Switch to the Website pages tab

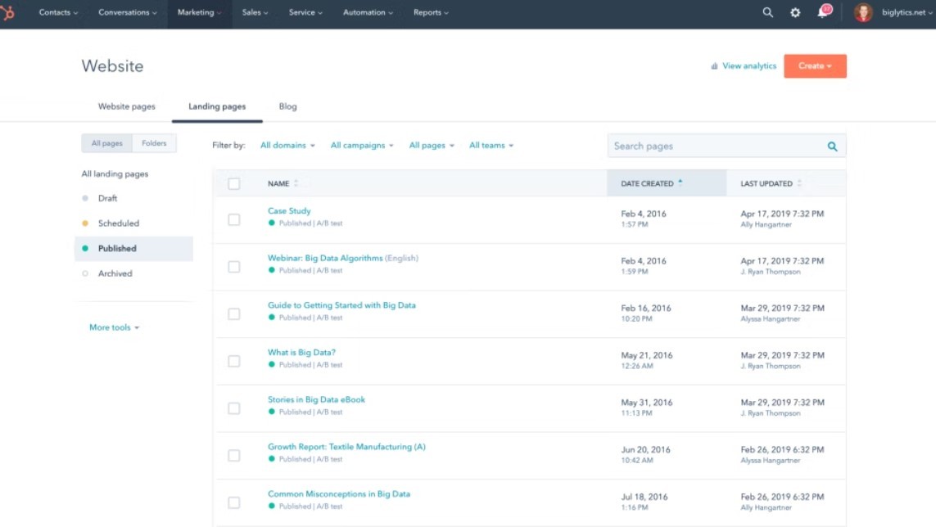tap(126, 106)
